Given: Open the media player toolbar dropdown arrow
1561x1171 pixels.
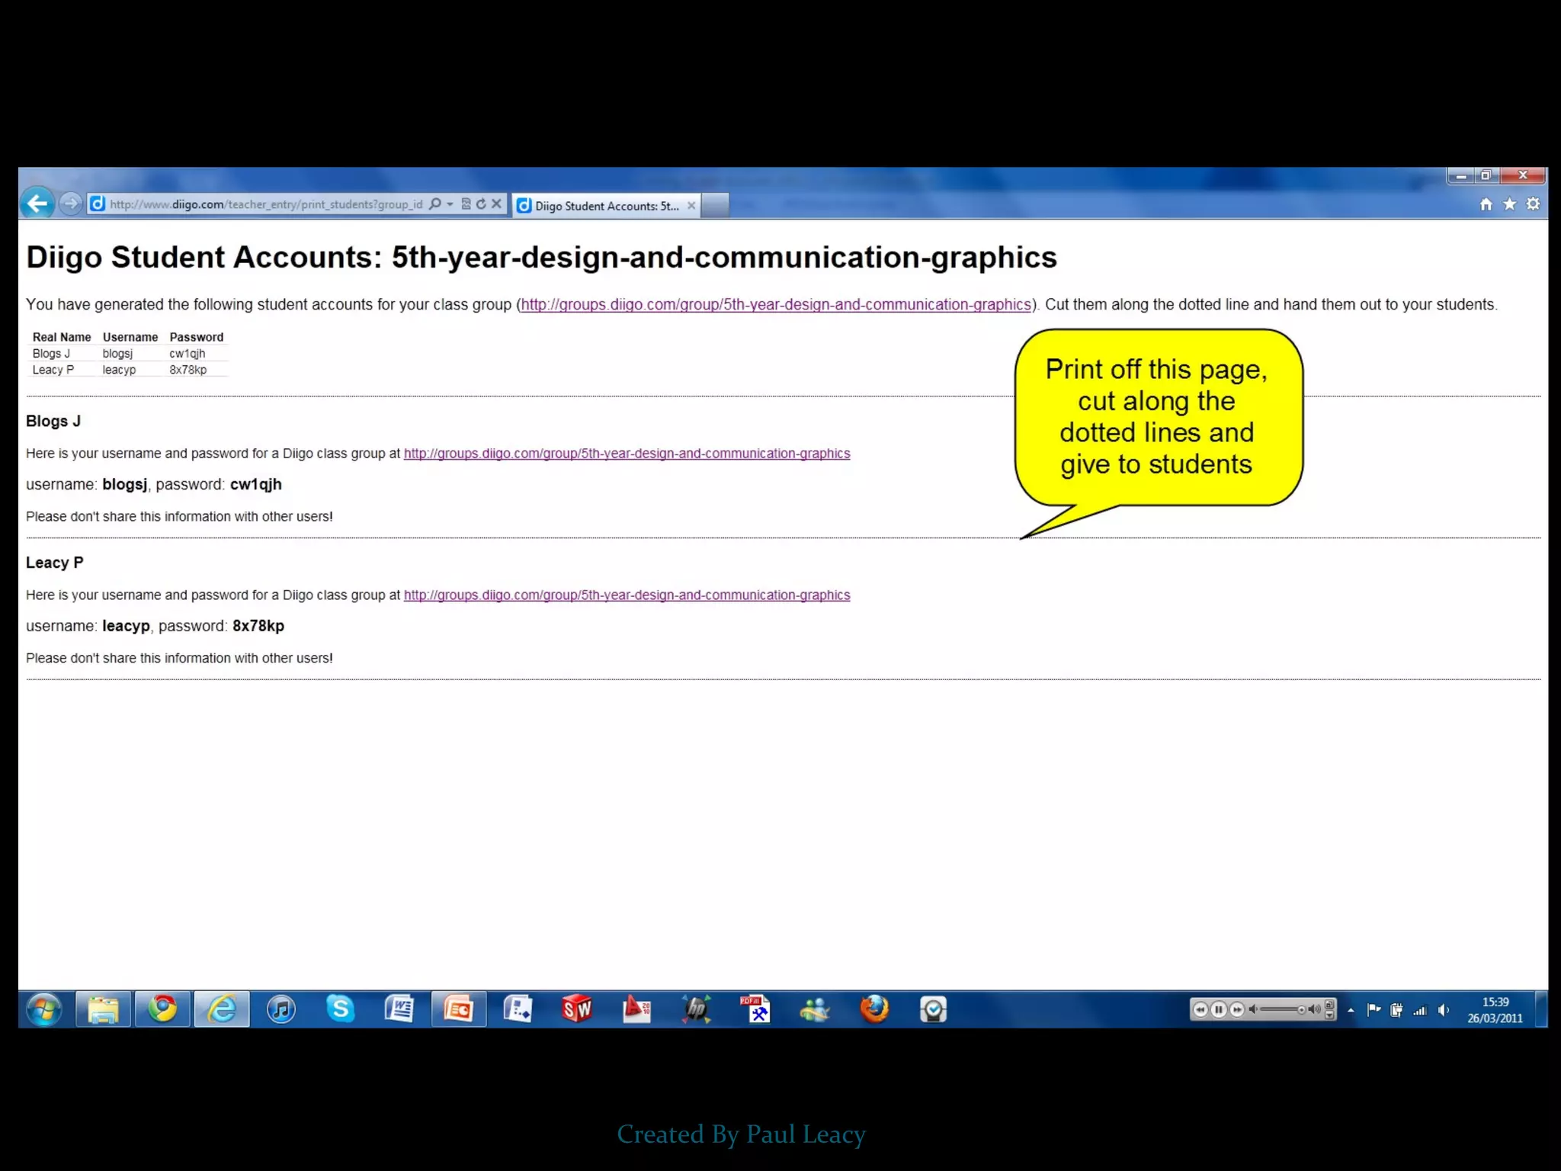Looking at the screenshot, I should tap(1329, 1015).
